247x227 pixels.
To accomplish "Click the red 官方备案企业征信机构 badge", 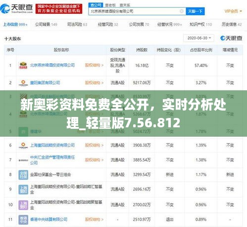I will coord(59,9).
